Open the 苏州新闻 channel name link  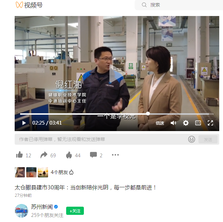[42, 207]
